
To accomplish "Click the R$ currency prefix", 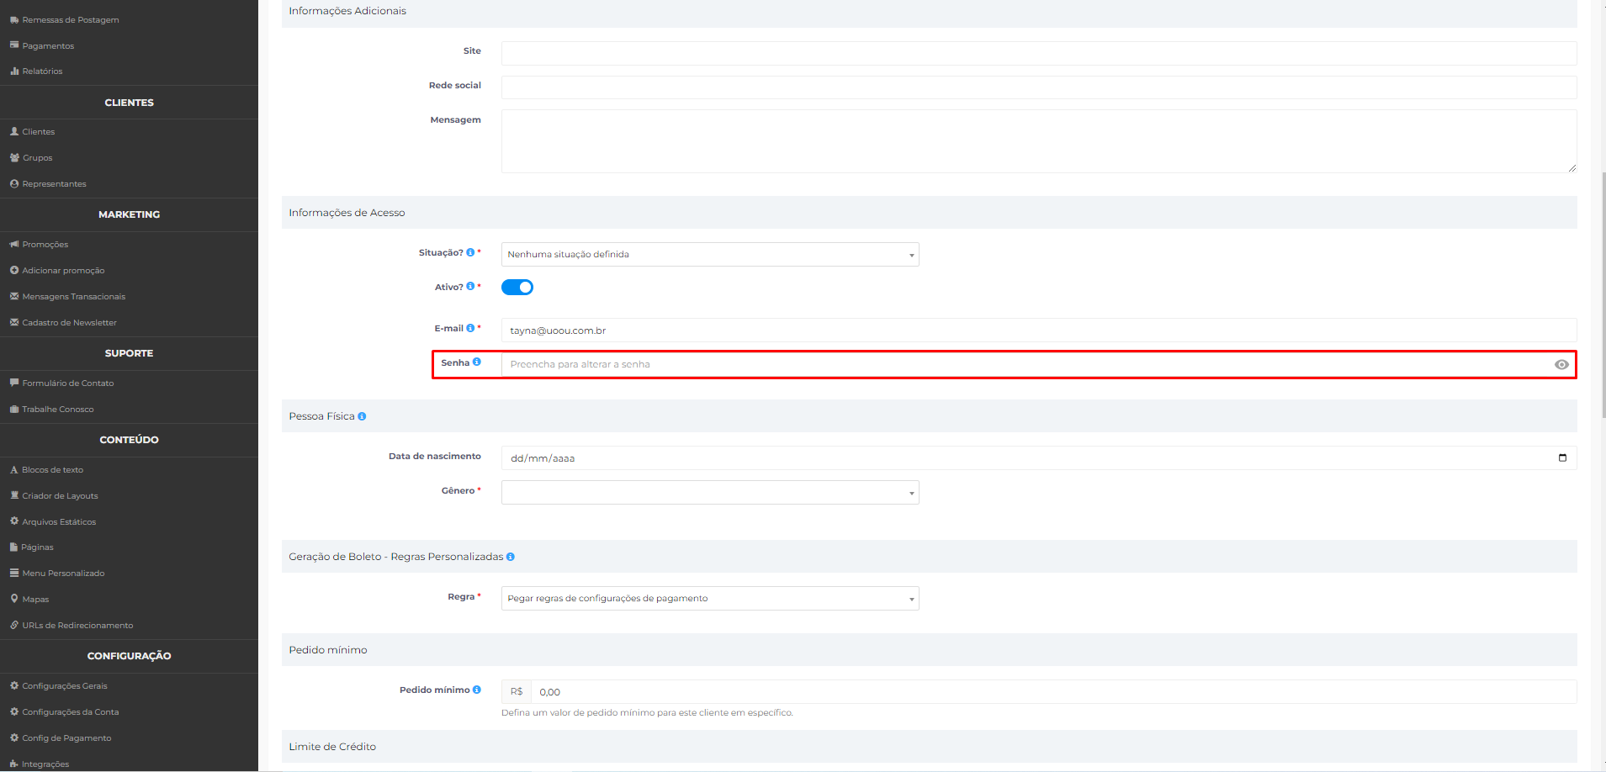I will [517, 691].
